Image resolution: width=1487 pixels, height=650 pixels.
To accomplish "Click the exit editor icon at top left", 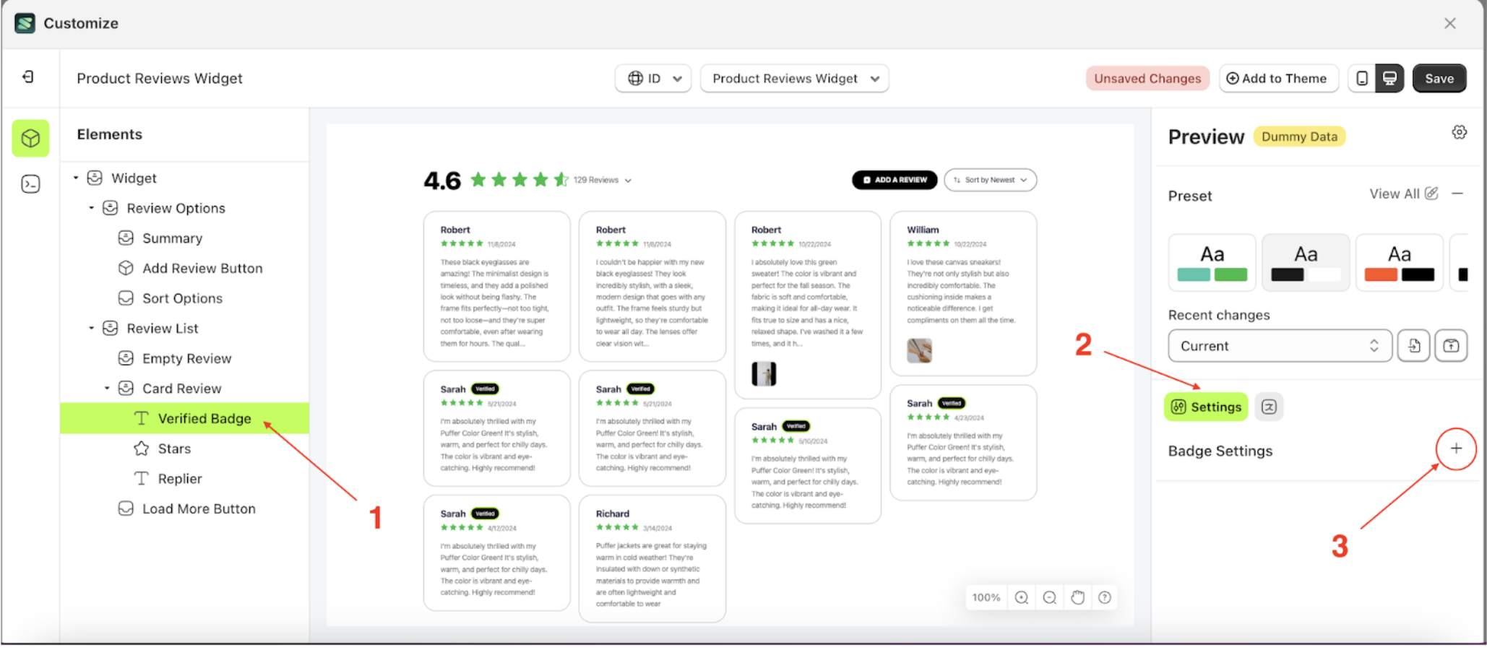I will 29,77.
